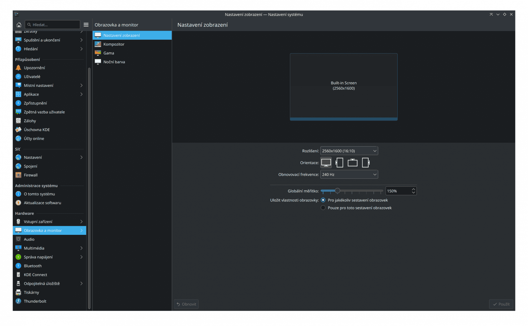Expand Multimédia submenu arrow
Image resolution: width=528 pixels, height=326 pixels.
coord(82,248)
